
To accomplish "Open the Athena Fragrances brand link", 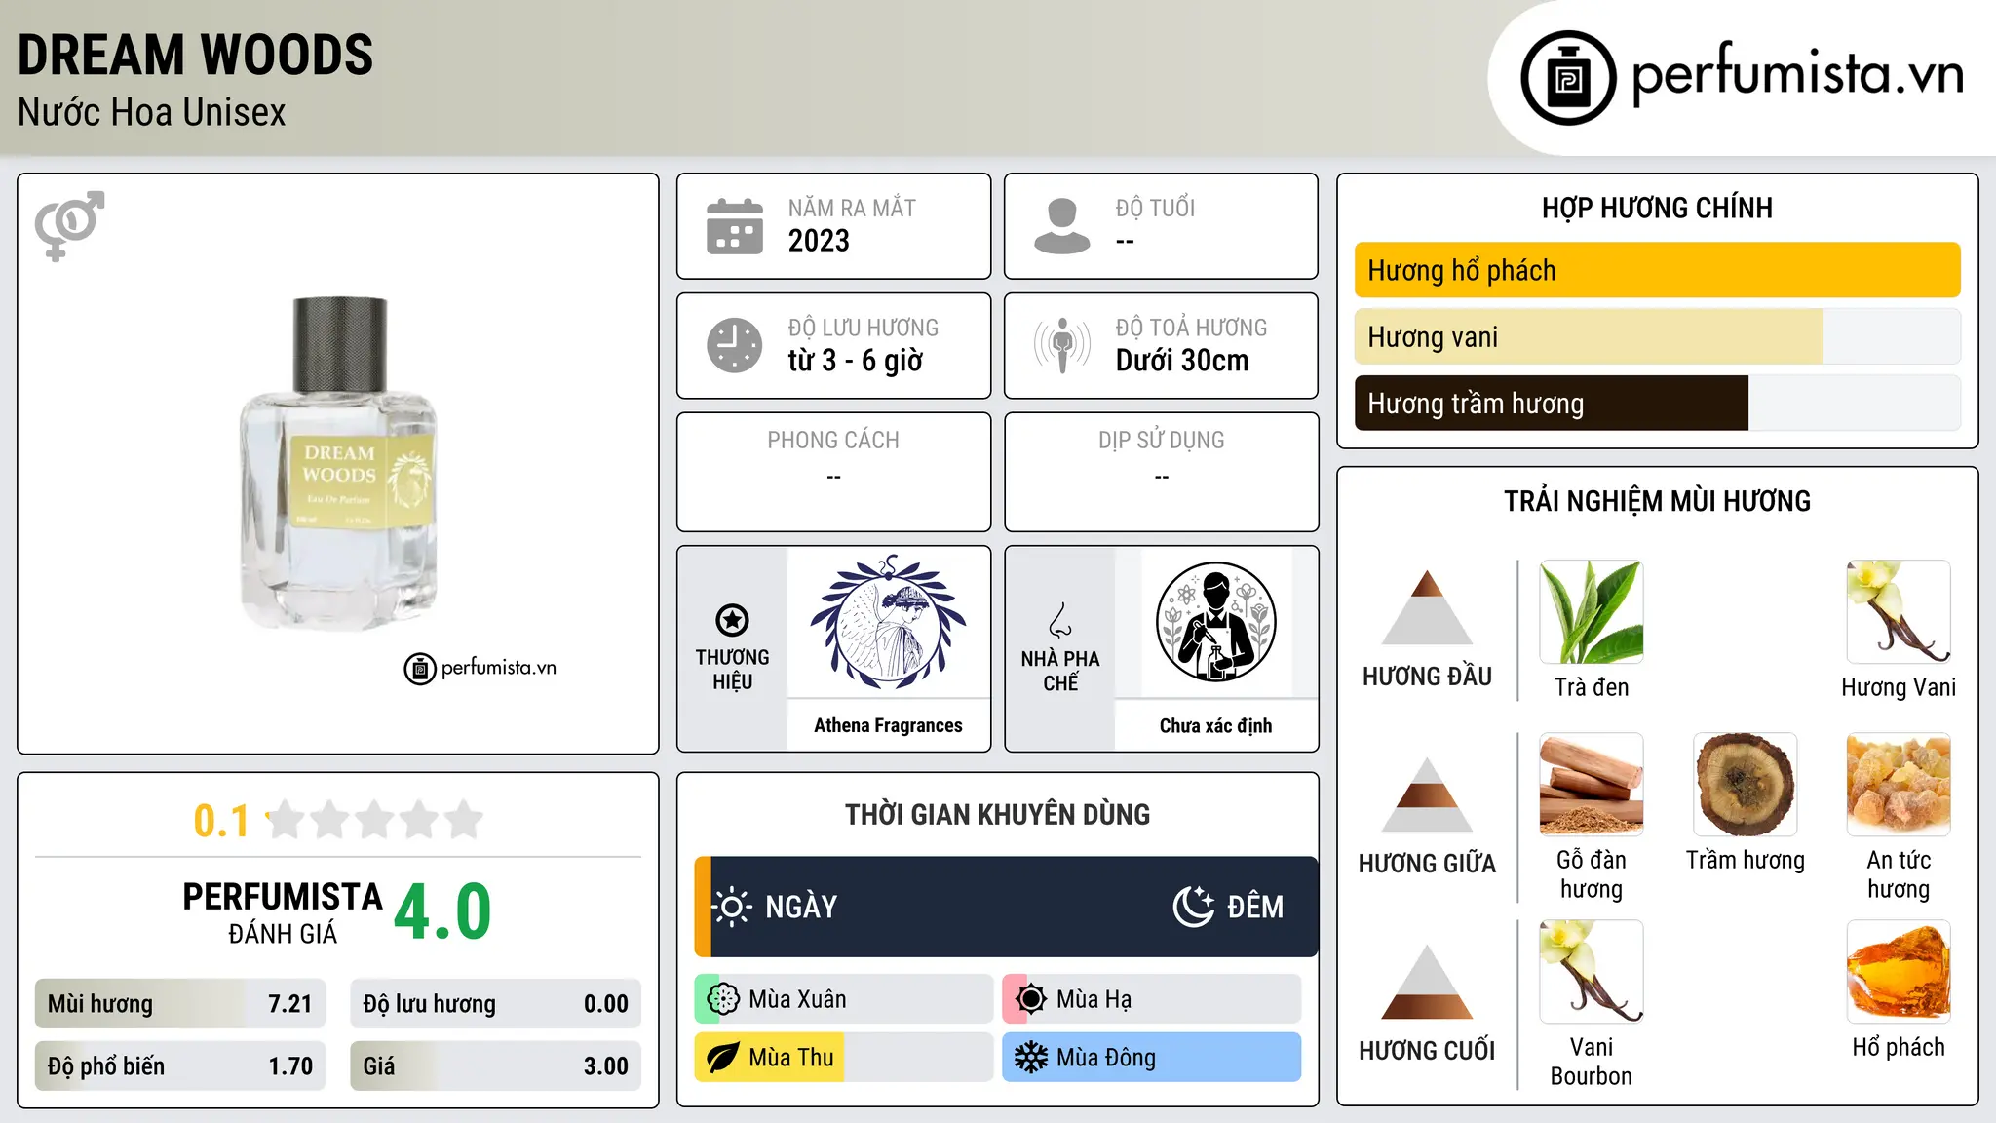I will coord(888,725).
